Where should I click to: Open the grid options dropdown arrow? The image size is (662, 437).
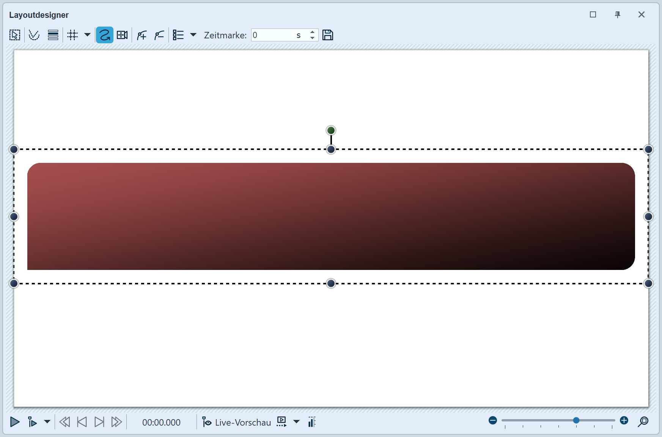point(87,35)
